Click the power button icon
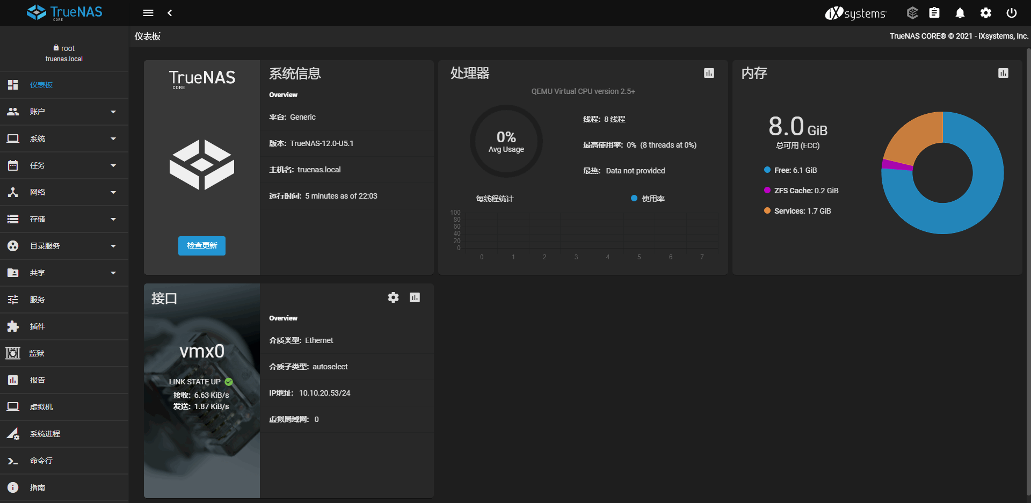 click(1012, 13)
